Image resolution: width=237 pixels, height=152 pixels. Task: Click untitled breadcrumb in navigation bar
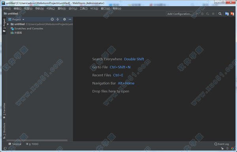pos(11,13)
